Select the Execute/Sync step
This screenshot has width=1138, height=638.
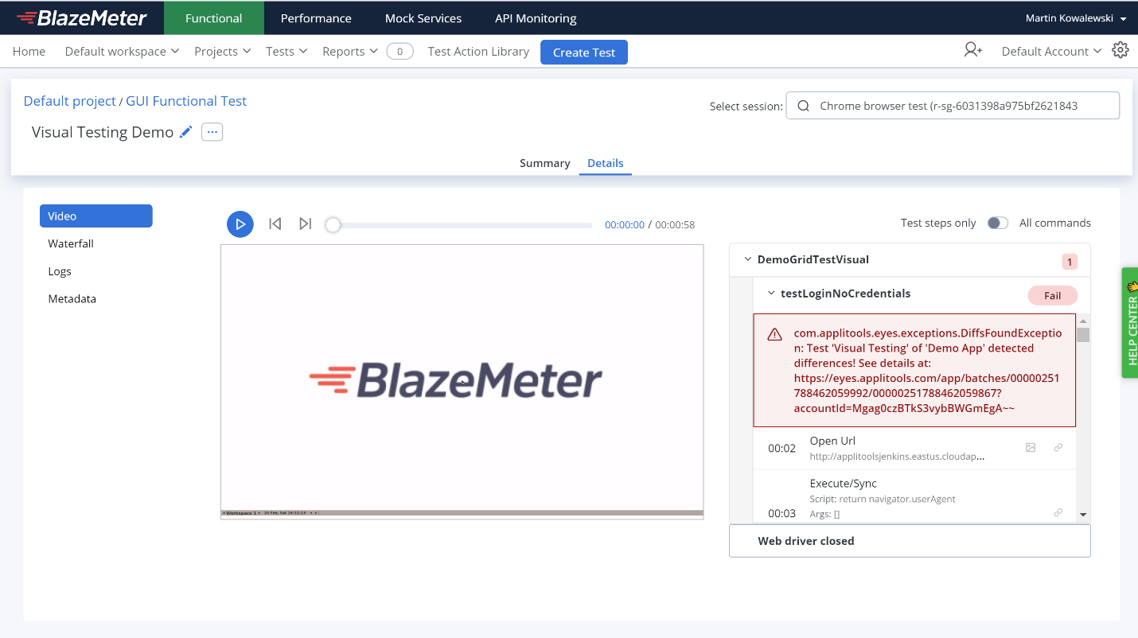[x=914, y=496]
